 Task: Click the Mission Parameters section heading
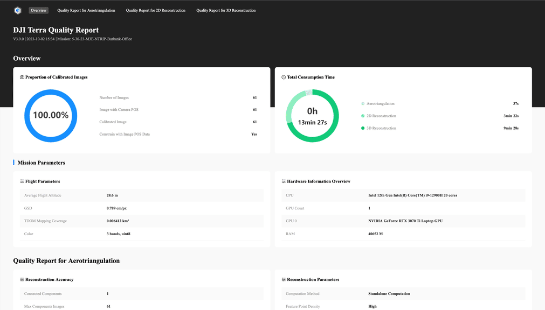coord(41,163)
